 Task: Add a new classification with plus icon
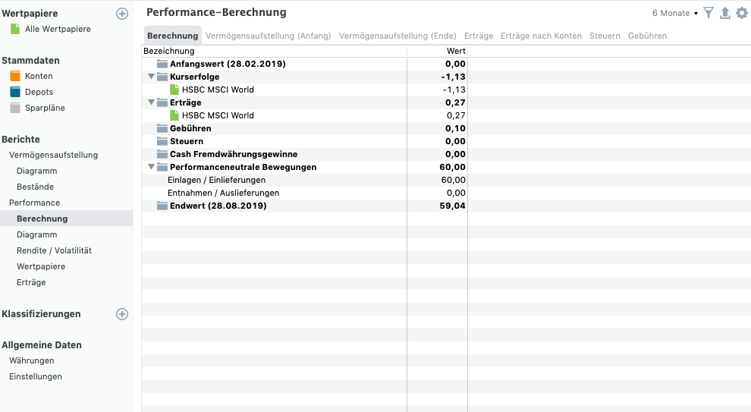pyautogui.click(x=122, y=314)
